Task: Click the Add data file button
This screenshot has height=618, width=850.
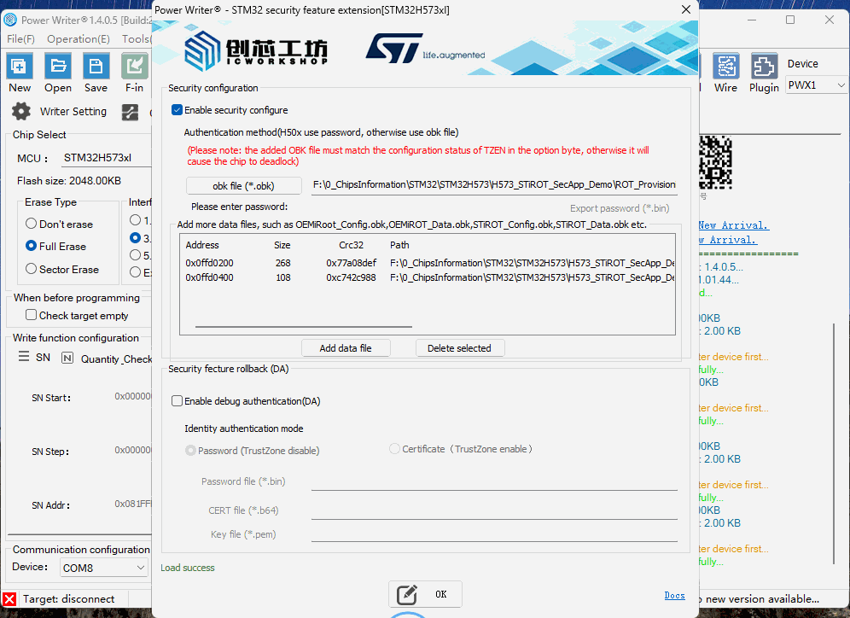Action: point(346,348)
